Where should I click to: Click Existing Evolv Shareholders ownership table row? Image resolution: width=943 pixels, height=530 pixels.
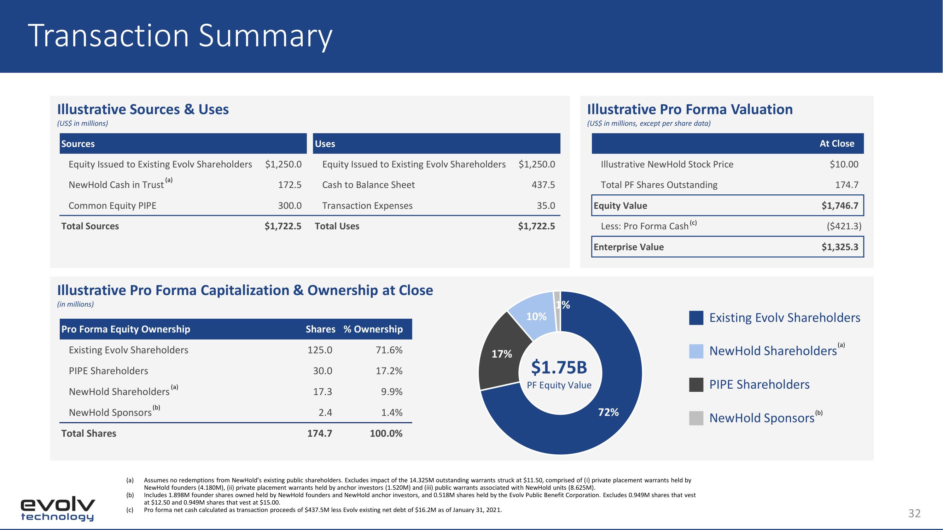coord(236,350)
